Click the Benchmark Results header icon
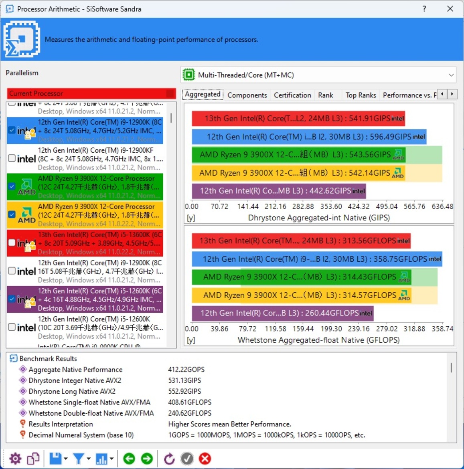Screen dimensions: 464x469 coord(14,358)
